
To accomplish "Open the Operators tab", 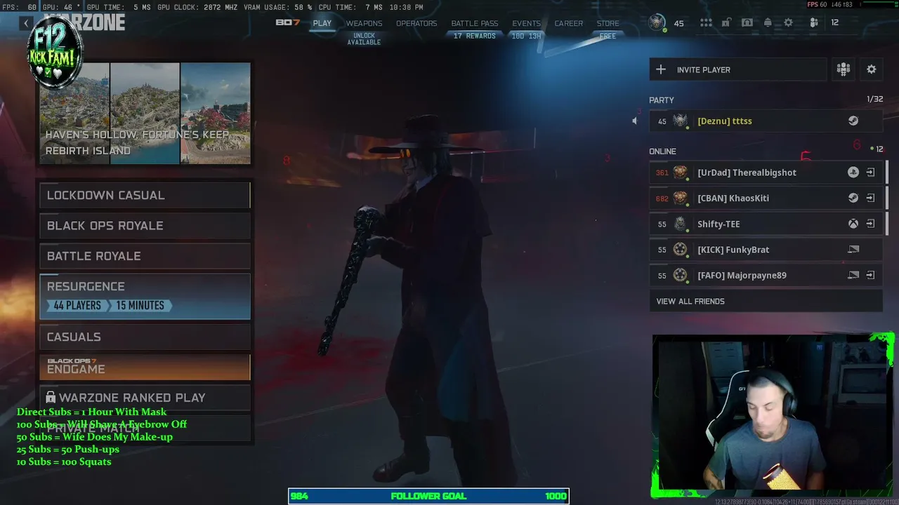I will pos(416,23).
